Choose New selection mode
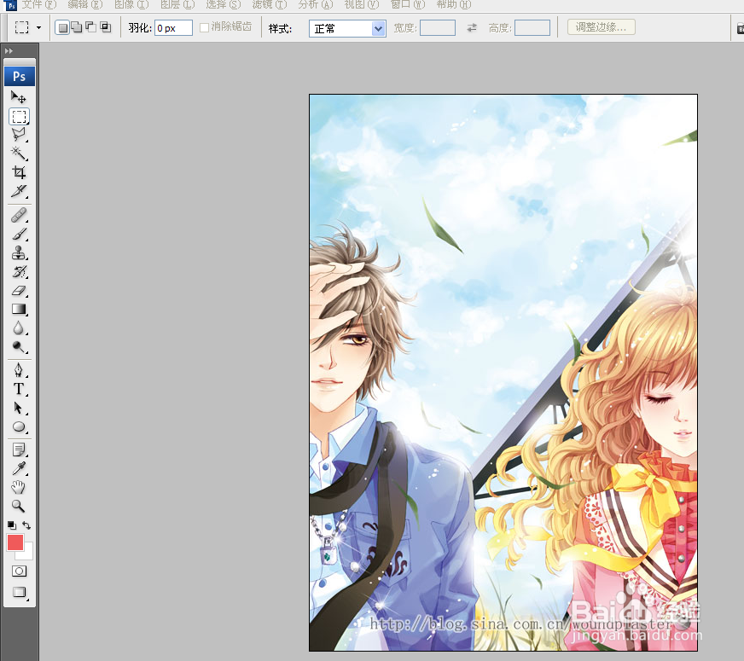This screenshot has width=744, height=661. (62, 27)
